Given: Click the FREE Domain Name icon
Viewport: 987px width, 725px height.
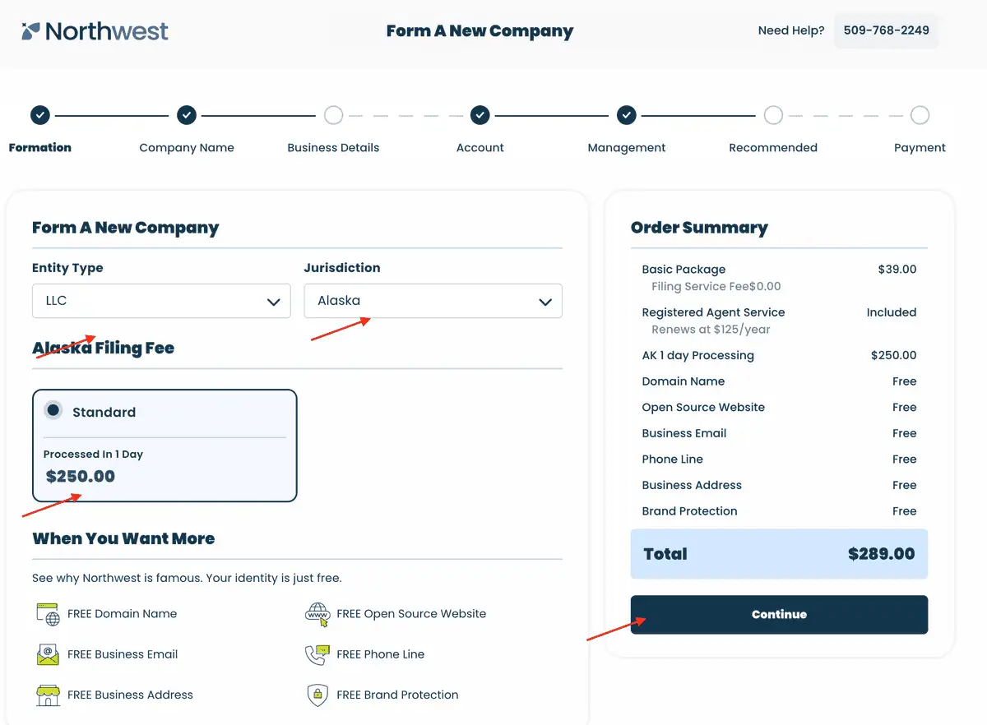Looking at the screenshot, I should (49, 614).
